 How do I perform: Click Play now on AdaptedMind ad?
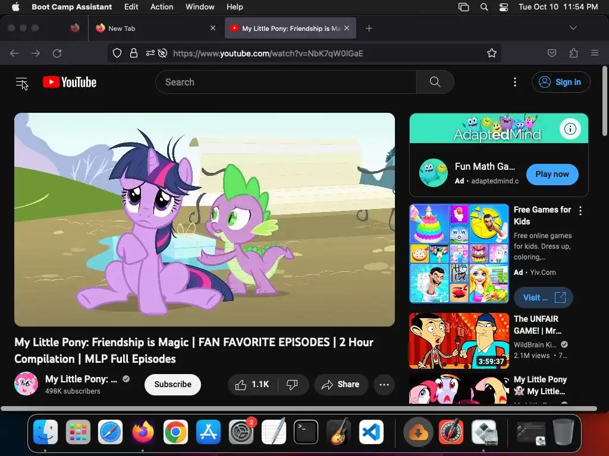[x=552, y=174]
